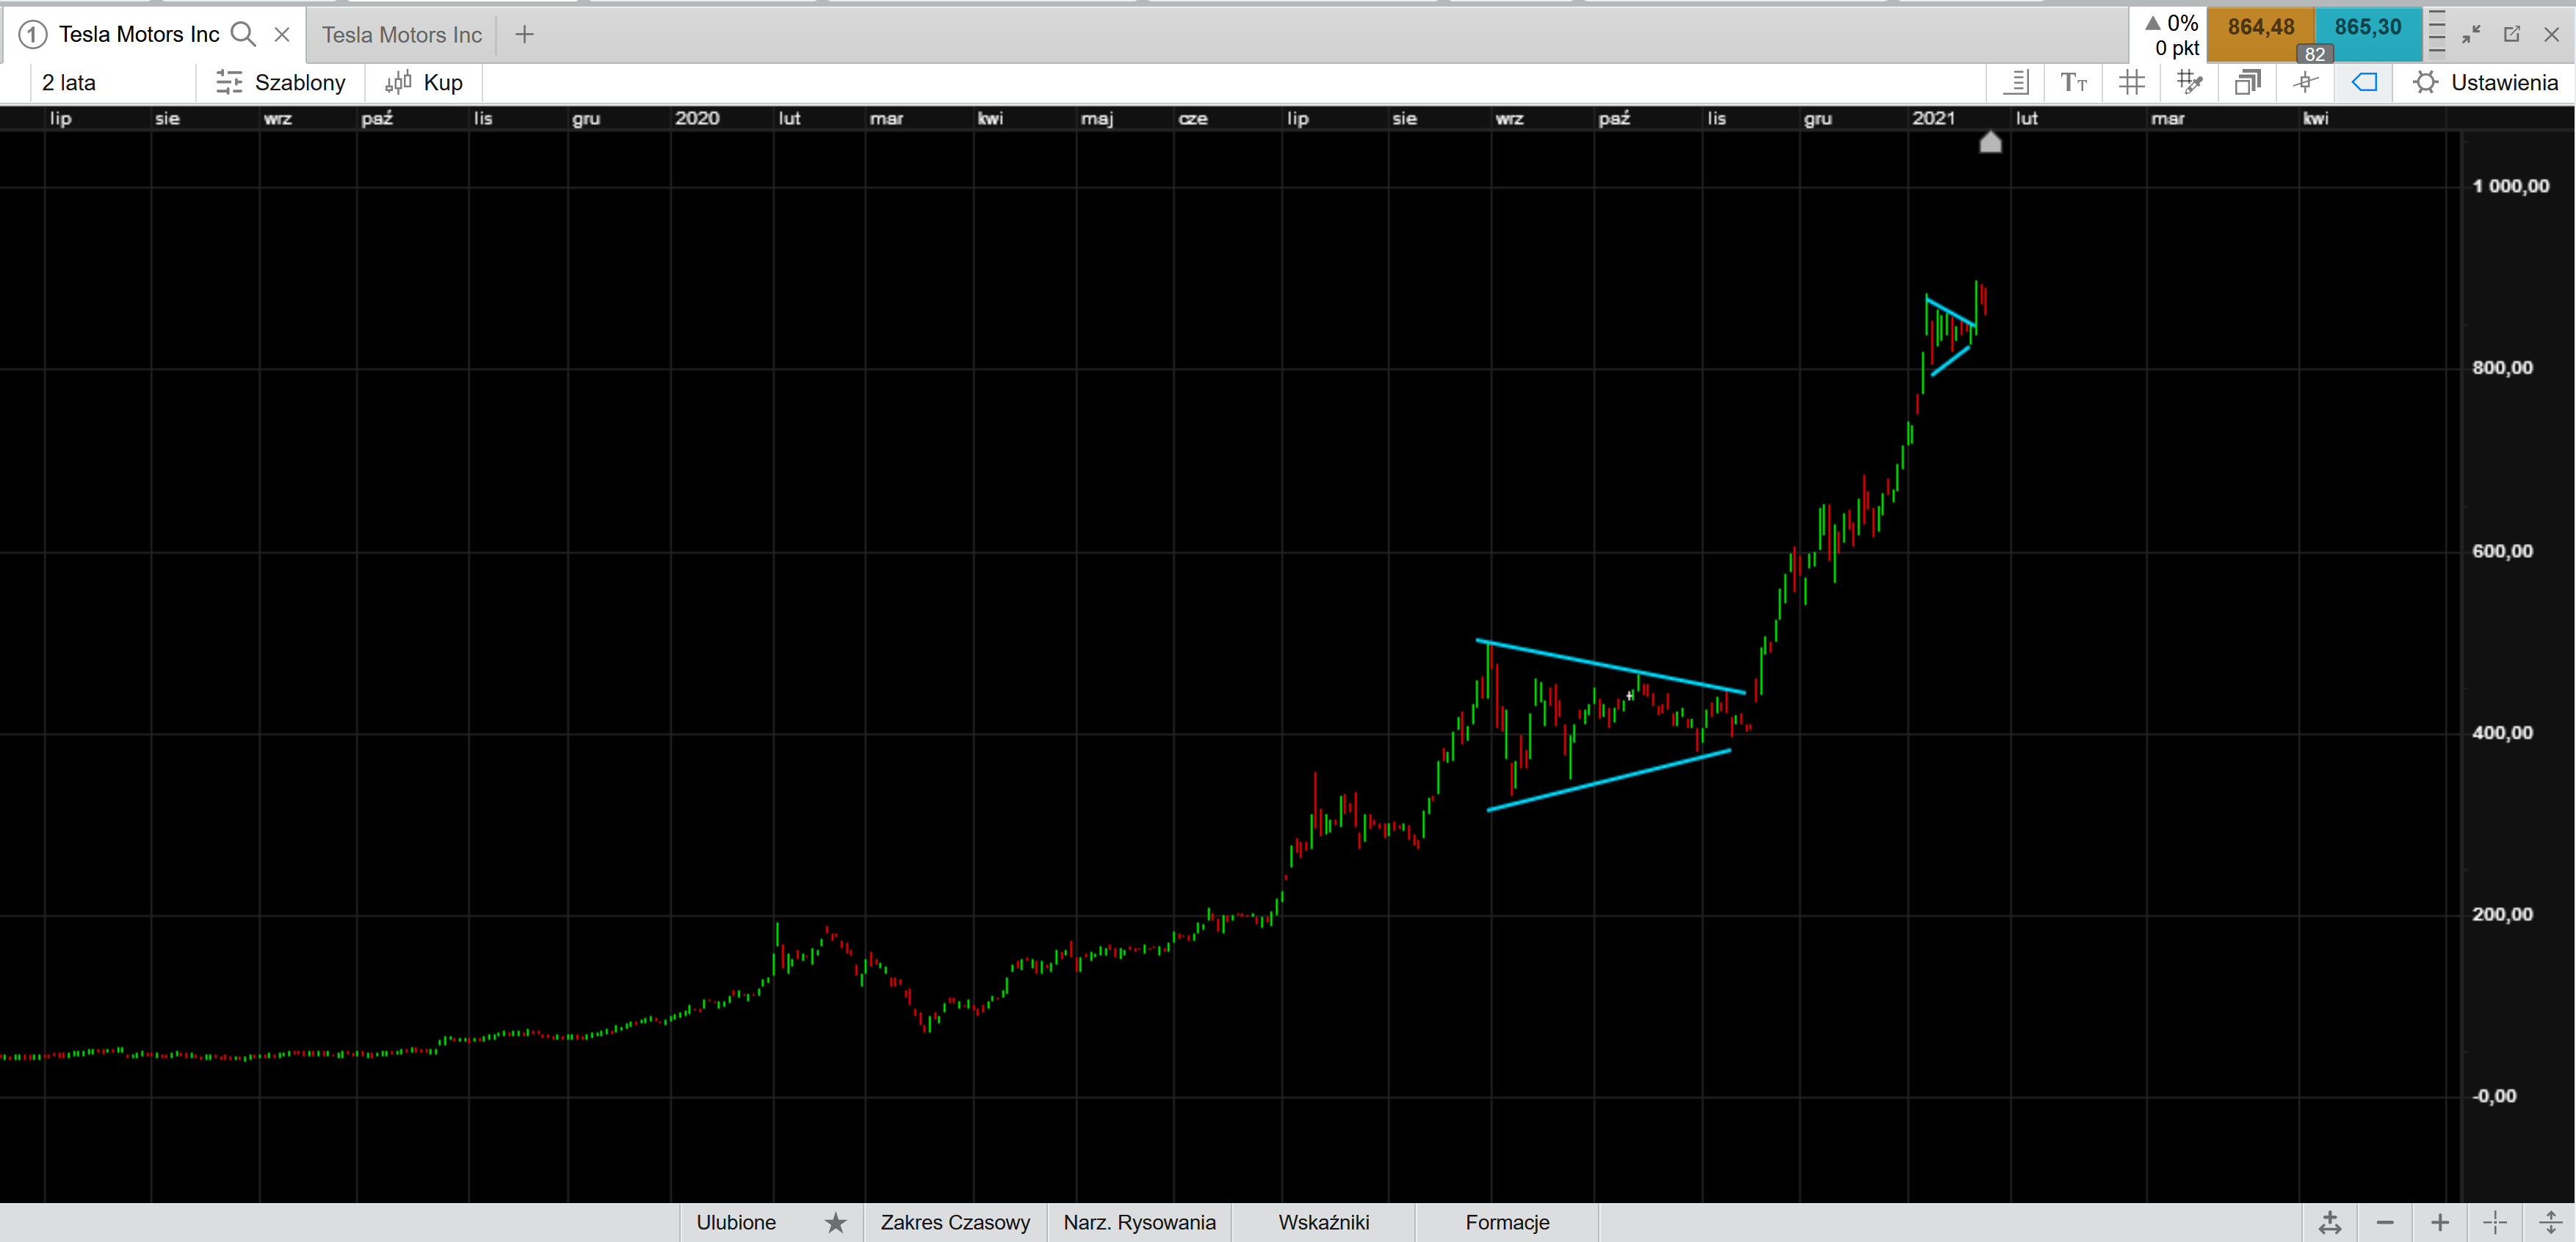Click the star favorites icon
2576x1242 pixels.
coord(836,1222)
